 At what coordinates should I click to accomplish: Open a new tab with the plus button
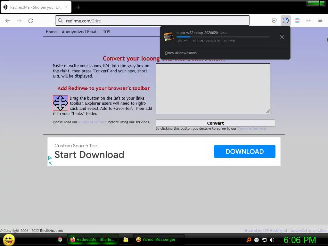tap(78, 7)
